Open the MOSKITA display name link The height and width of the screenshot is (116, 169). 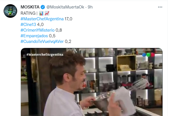(x=30, y=7)
